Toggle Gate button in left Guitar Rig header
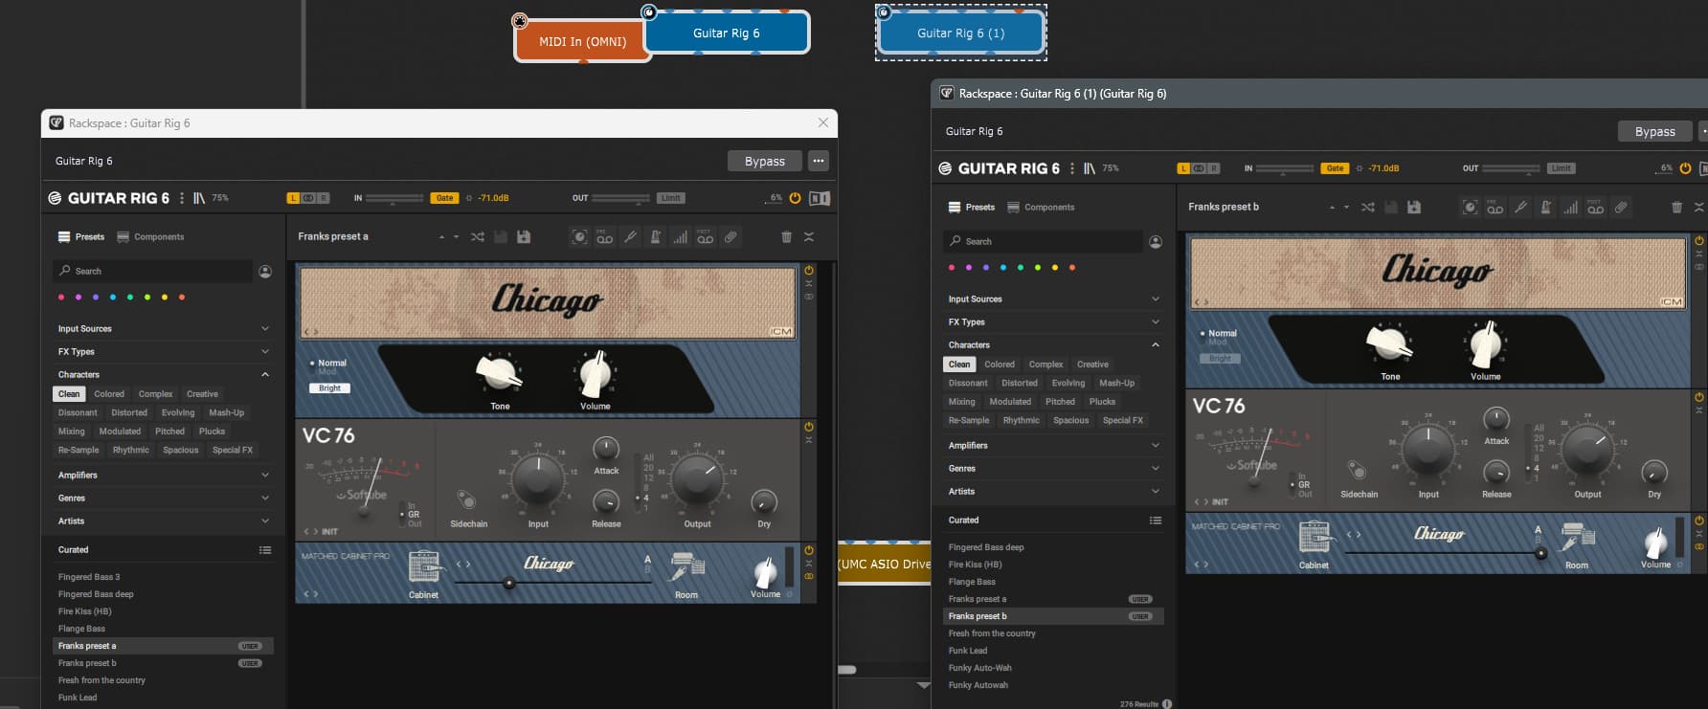Screen dimensions: 1708x709 (x=444, y=198)
